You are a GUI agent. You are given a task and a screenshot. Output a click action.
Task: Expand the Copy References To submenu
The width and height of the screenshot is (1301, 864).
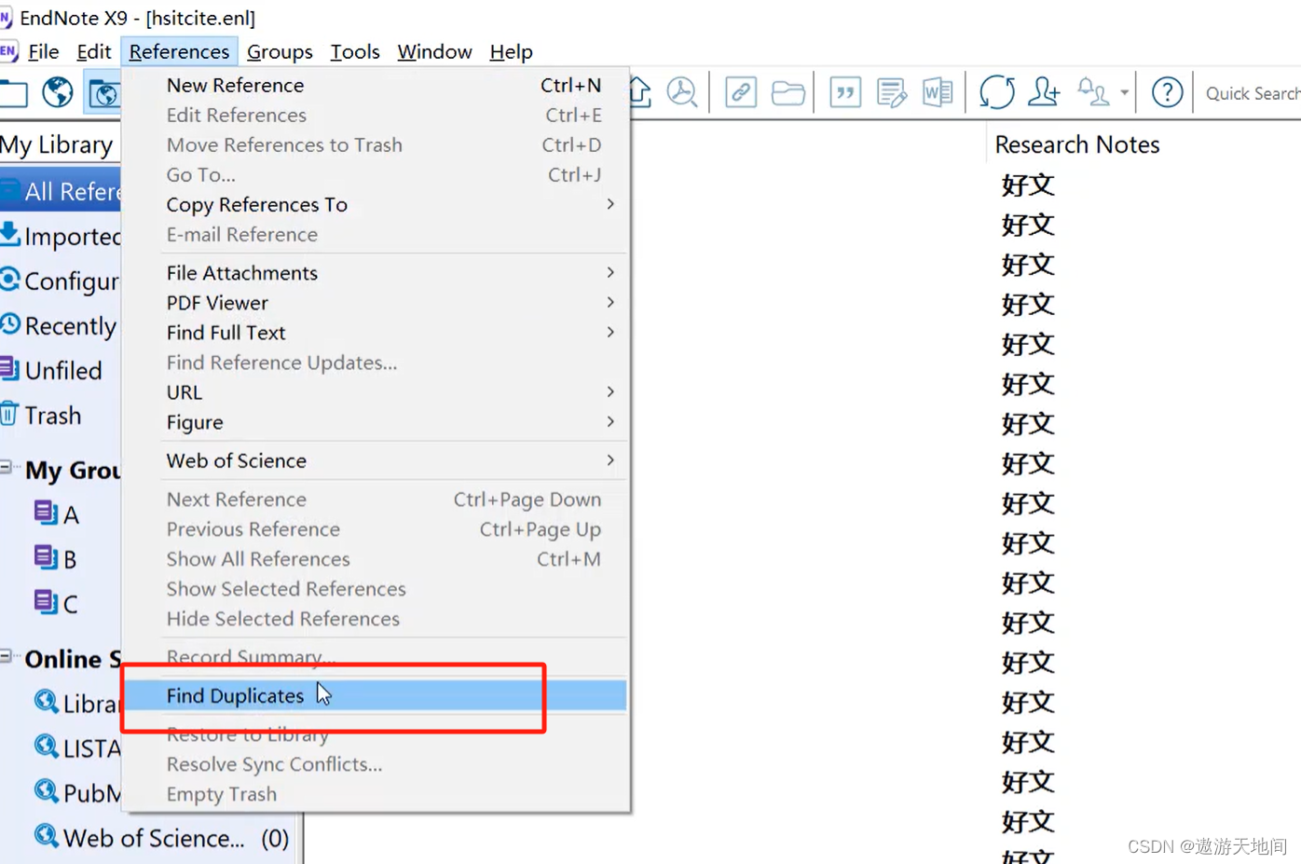pos(377,204)
